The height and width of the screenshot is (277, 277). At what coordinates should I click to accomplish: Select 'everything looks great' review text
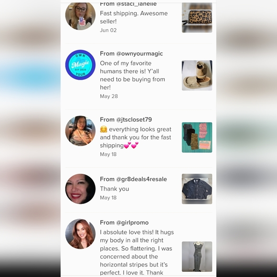[136, 137]
